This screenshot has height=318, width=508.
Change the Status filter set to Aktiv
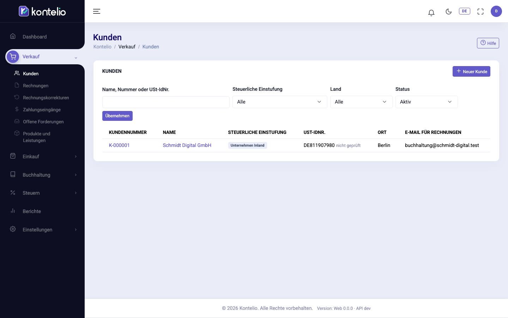pyautogui.click(x=427, y=102)
